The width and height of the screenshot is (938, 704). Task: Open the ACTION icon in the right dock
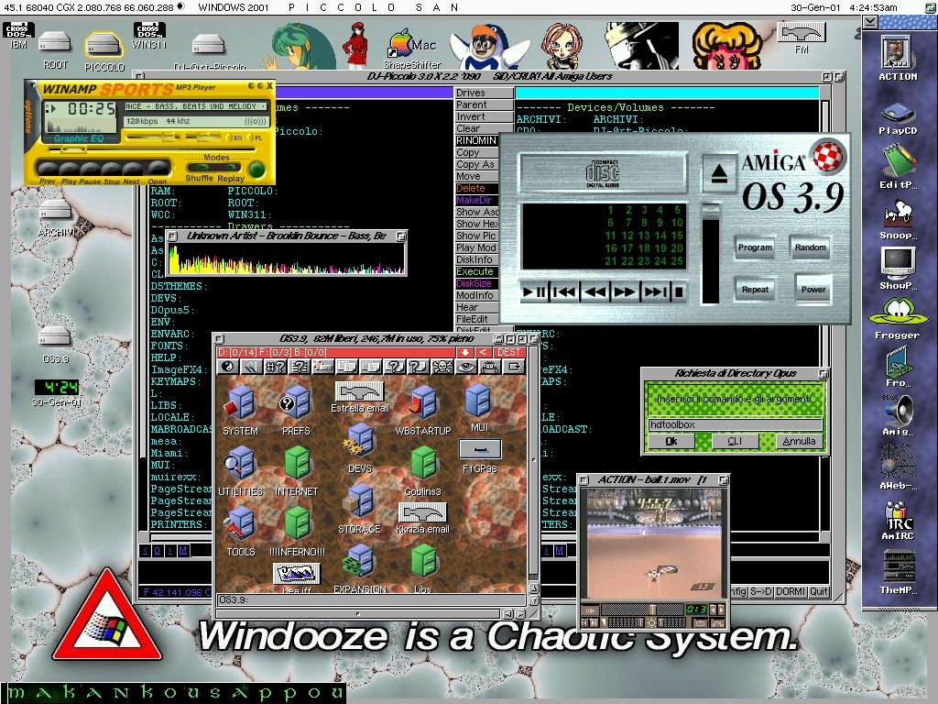tap(896, 52)
